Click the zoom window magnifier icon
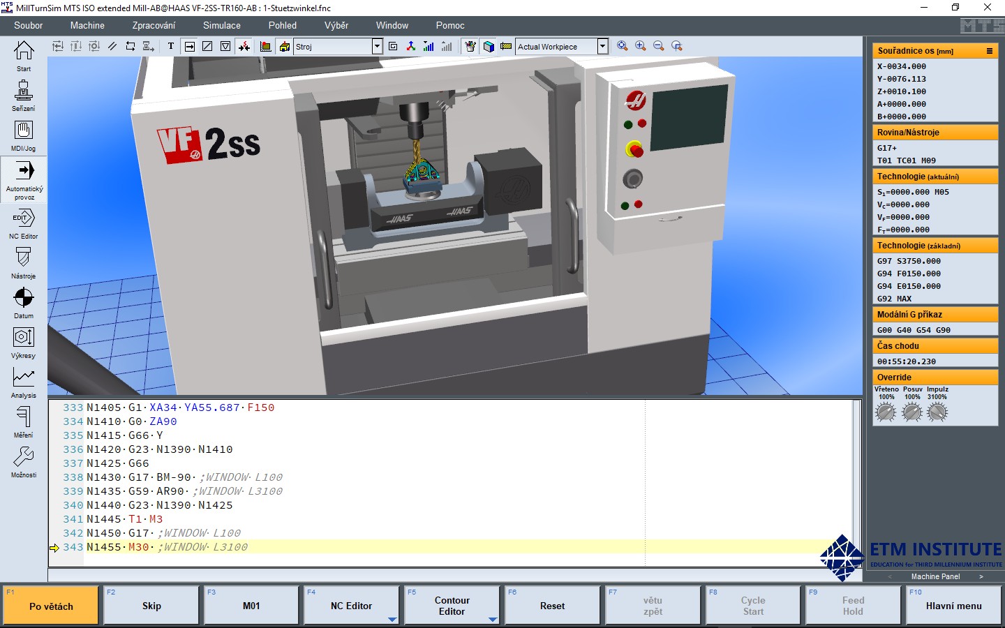 [x=677, y=46]
